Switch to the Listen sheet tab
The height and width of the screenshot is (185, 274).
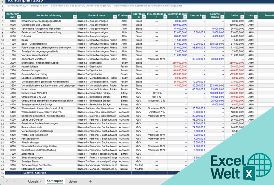[x=72, y=181]
